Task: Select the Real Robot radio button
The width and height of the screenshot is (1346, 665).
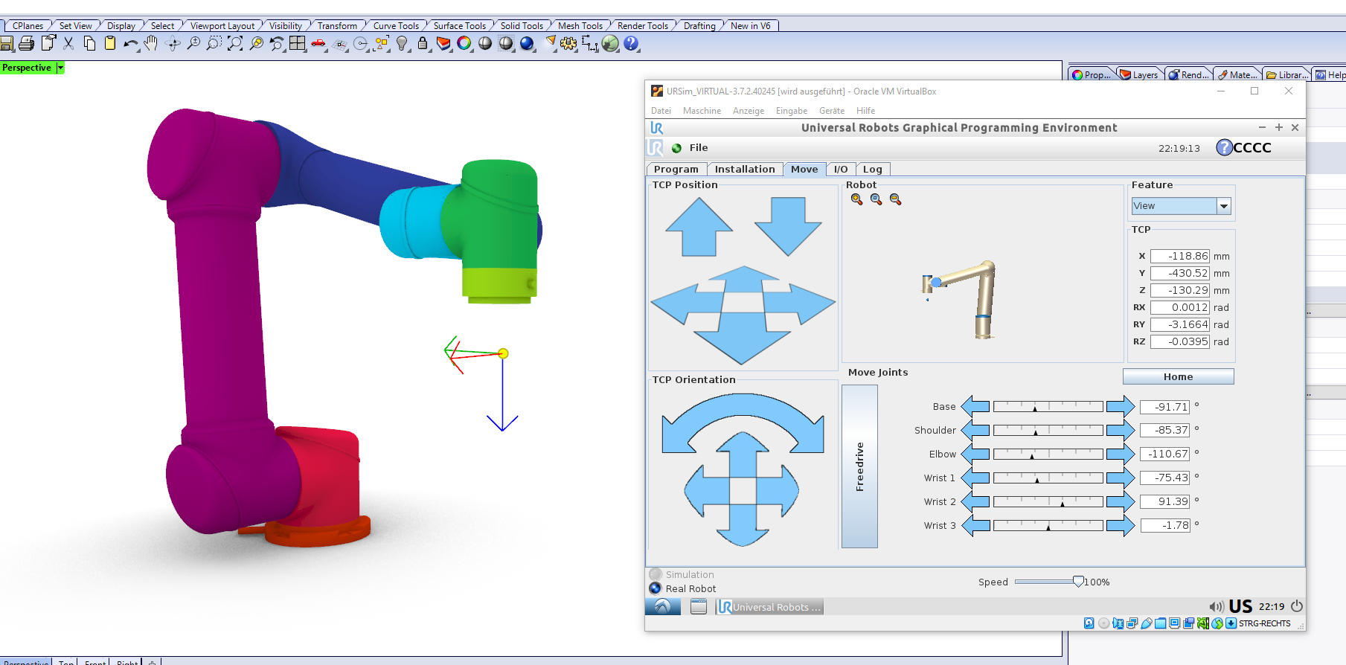Action: (x=656, y=588)
